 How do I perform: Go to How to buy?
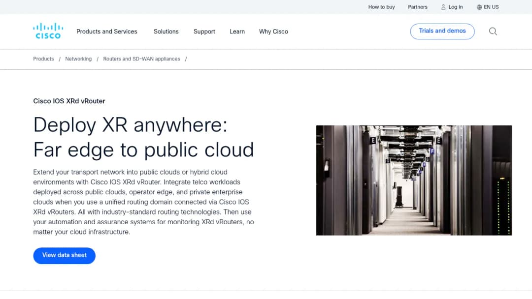tap(381, 7)
